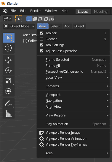The width and height of the screenshot is (112, 162).
Task: Click the Select Box tool header icon
Action: click(19, 19)
